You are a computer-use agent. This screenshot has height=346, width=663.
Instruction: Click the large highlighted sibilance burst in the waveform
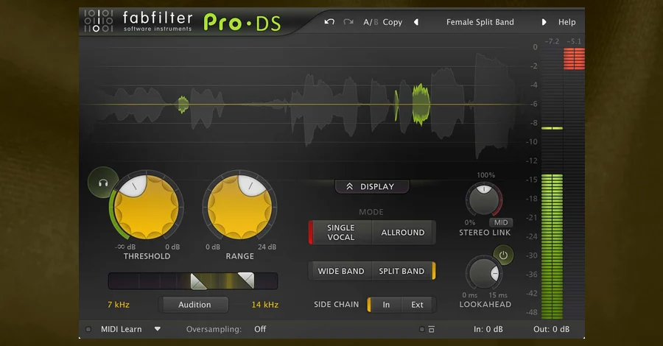tap(421, 105)
